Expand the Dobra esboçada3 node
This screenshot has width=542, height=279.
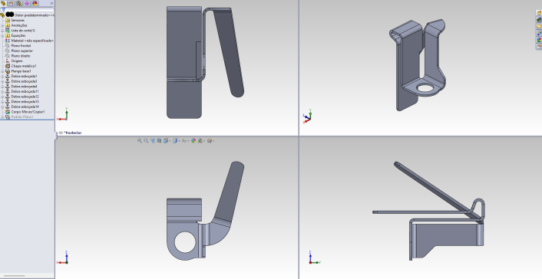[2, 81]
